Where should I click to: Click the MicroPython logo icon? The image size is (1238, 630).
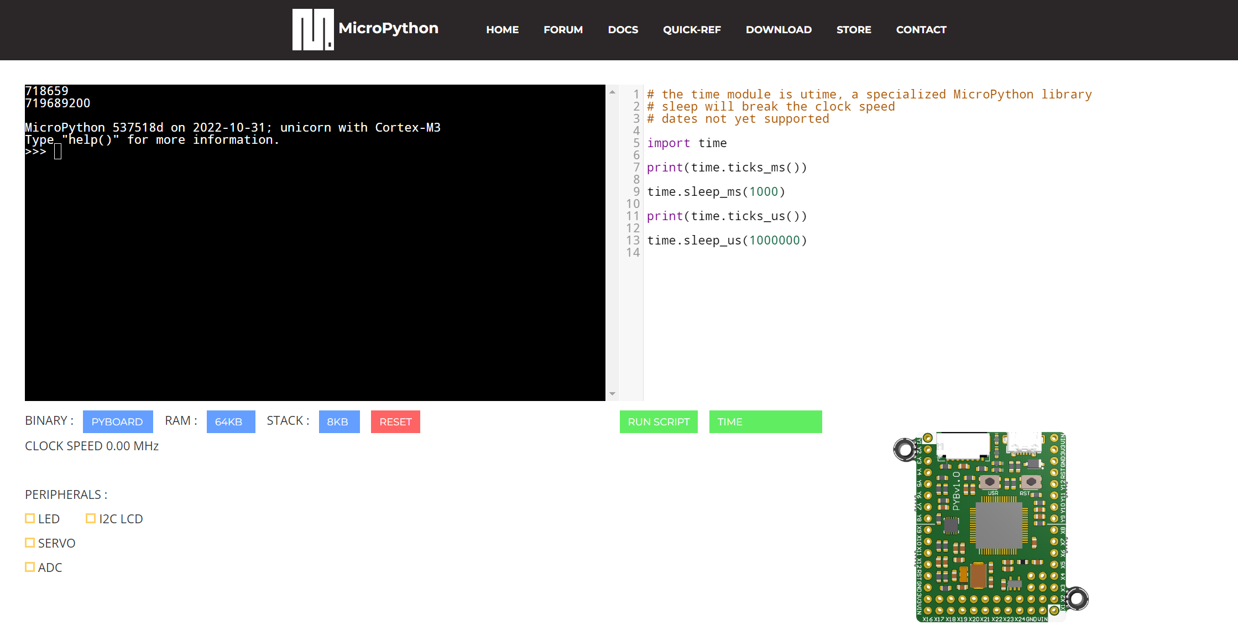coord(313,30)
